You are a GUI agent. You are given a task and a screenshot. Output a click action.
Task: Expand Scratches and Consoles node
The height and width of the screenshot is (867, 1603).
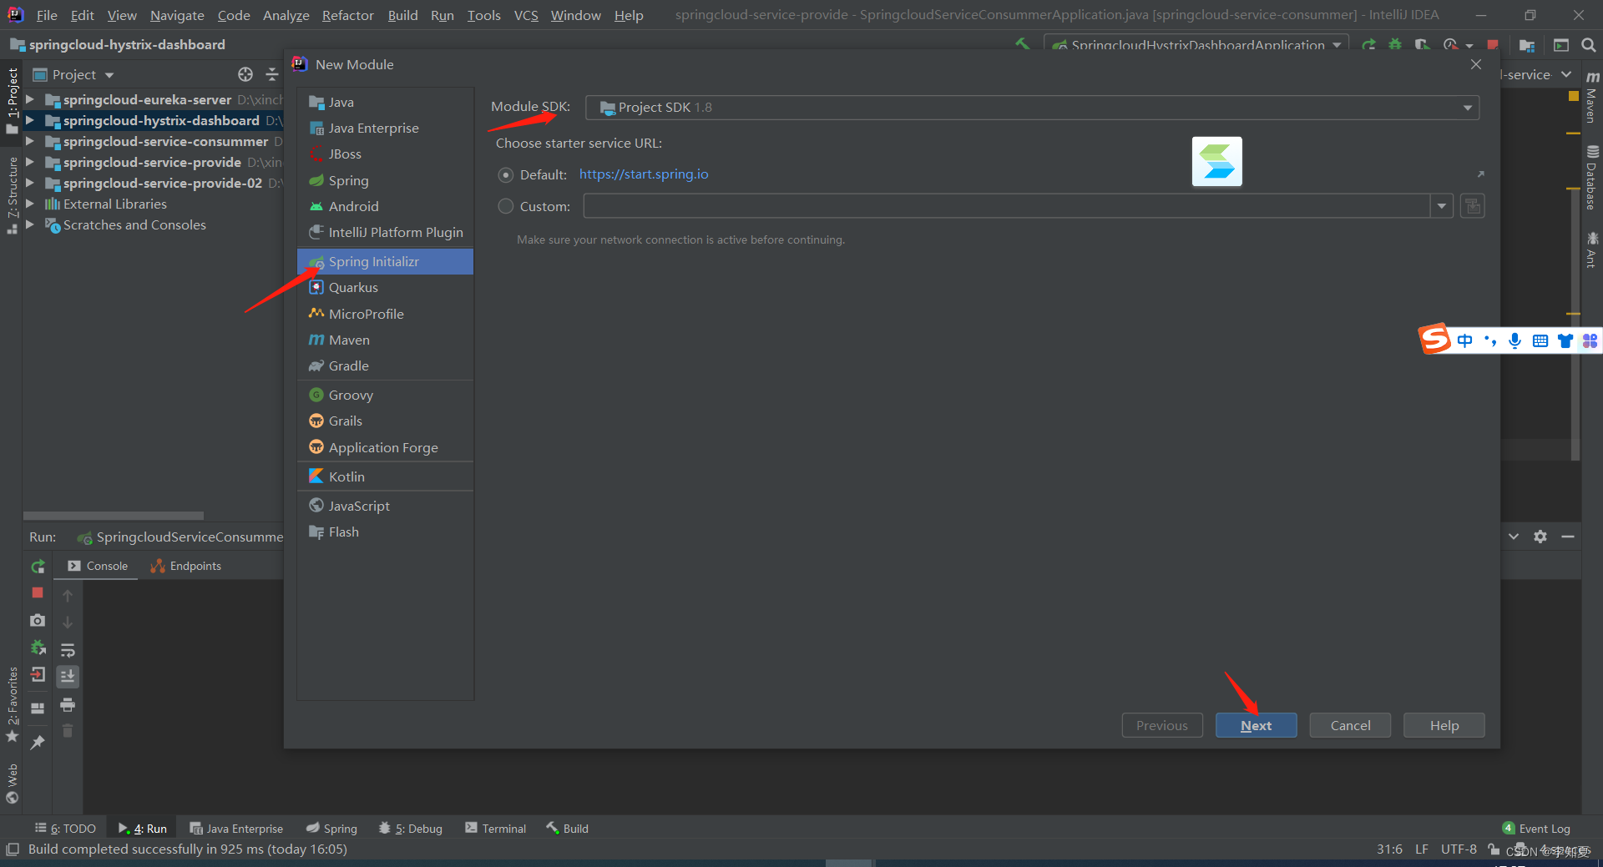point(30,224)
